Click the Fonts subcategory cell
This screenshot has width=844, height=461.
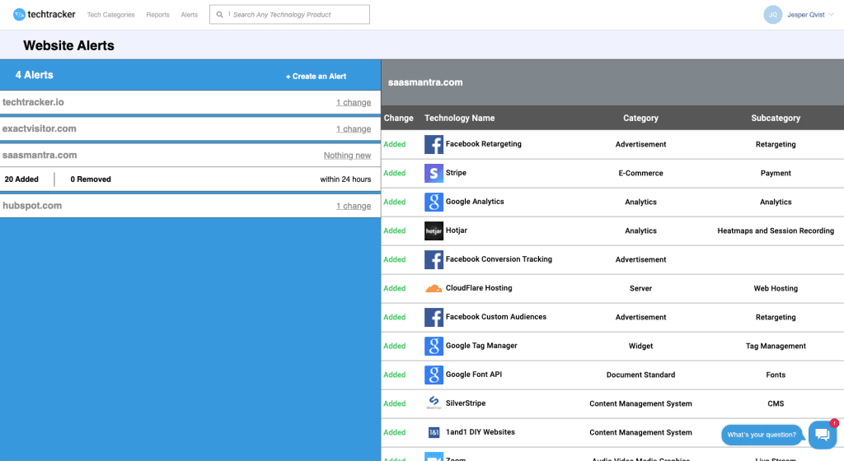[x=776, y=375]
